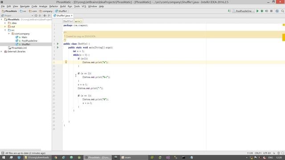Open Project Structure icon in toolbar
This screenshot has width=285, height=160.
277,11
